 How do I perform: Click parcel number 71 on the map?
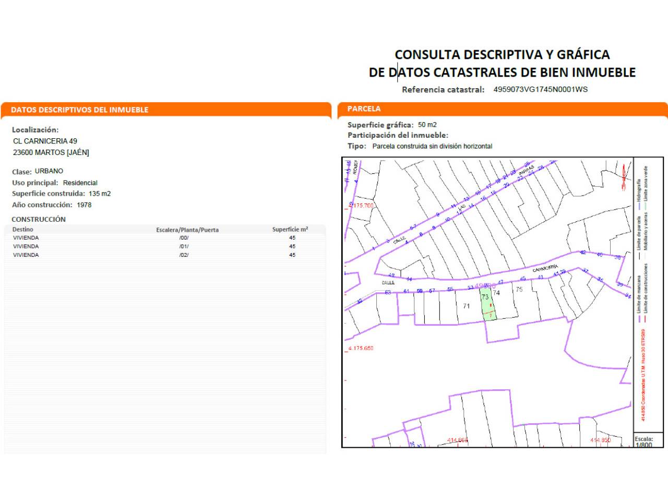pyautogui.click(x=466, y=306)
